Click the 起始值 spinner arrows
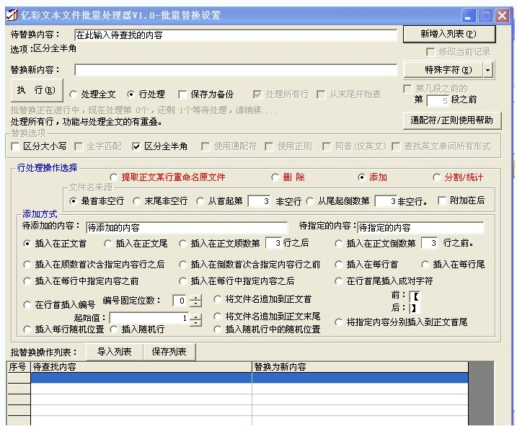Image resolution: width=517 pixels, height=442 pixels. tap(196, 319)
